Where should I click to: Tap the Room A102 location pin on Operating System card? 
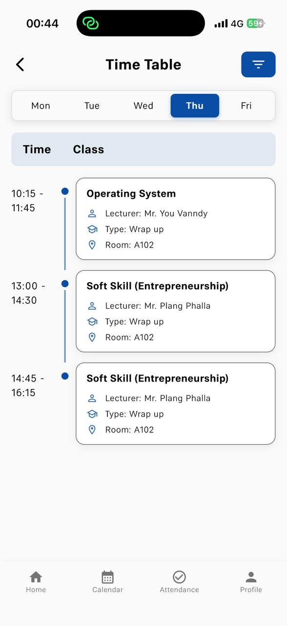[92, 245]
